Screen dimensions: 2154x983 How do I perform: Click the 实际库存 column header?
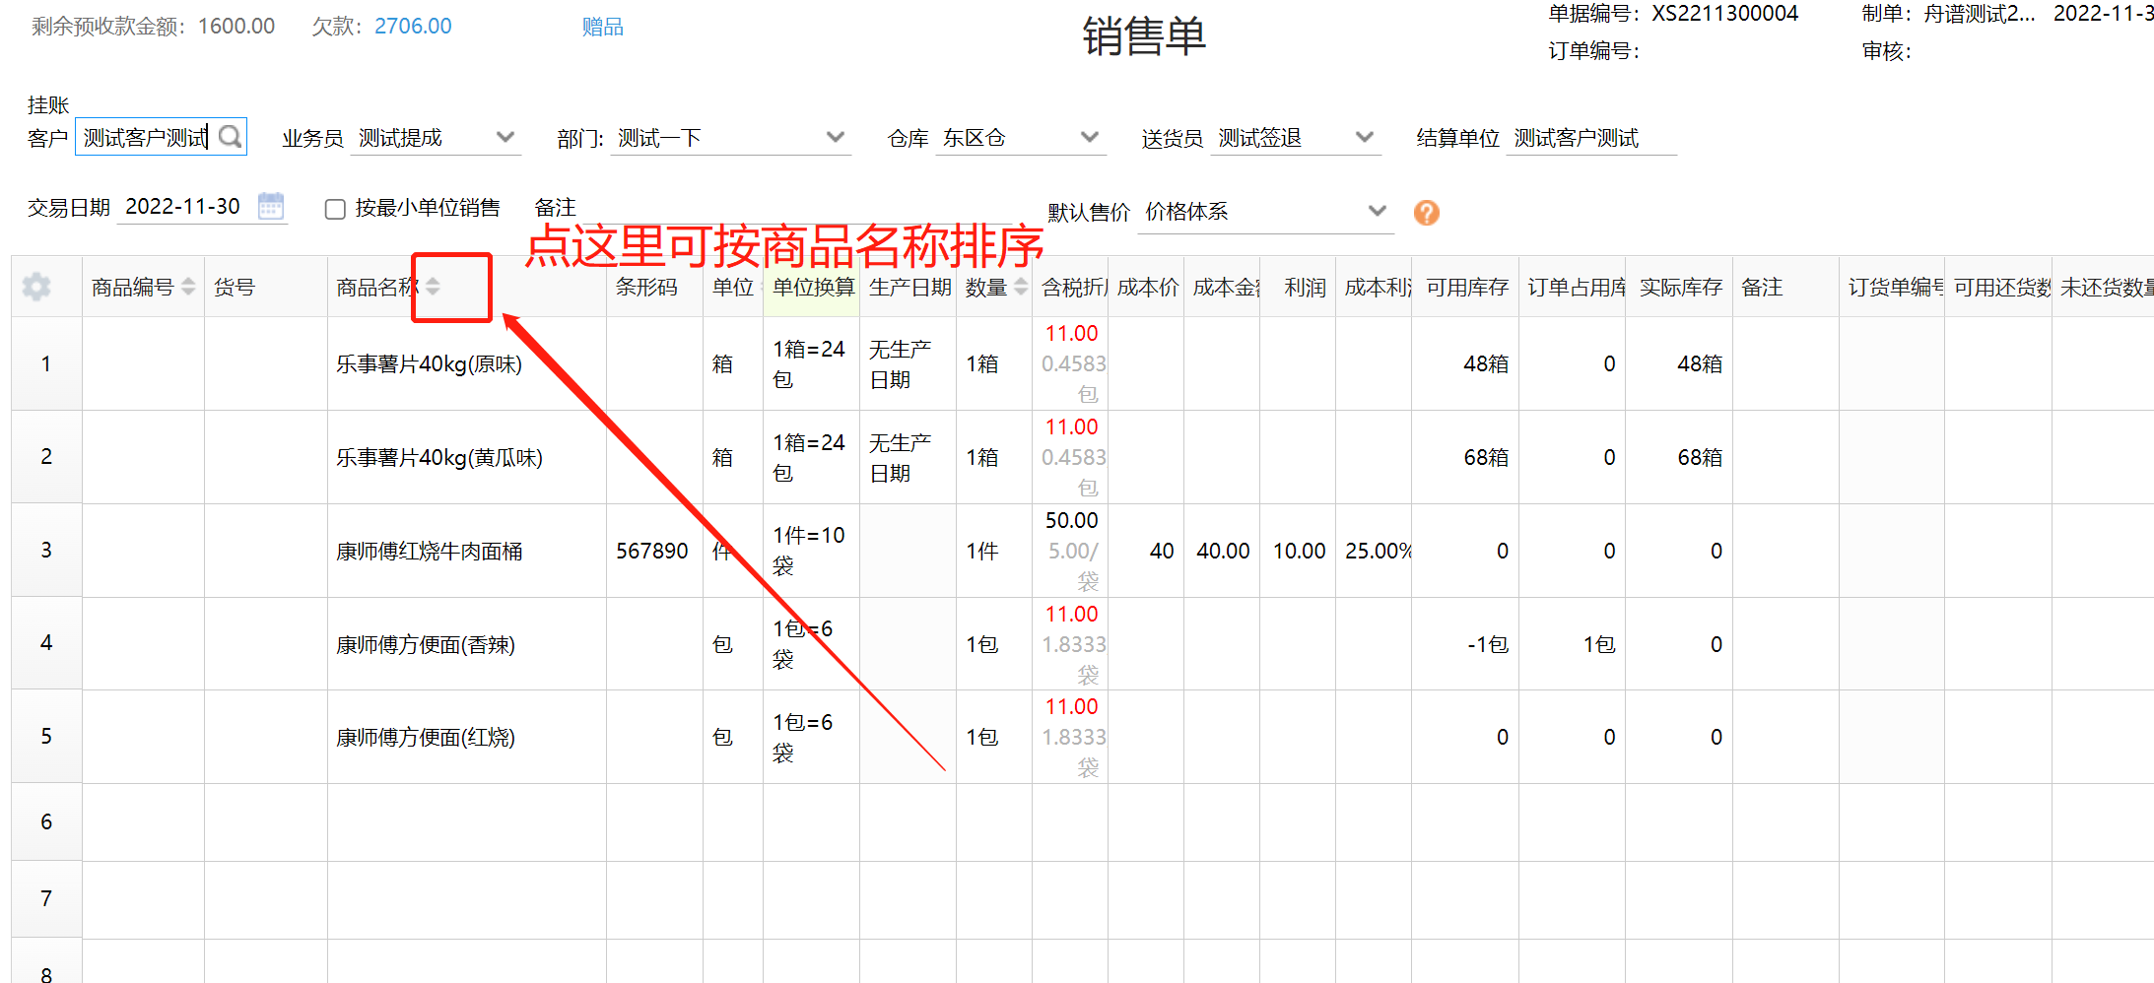1681,287
